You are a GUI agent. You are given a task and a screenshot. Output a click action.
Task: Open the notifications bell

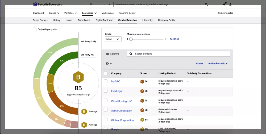tap(224, 5)
